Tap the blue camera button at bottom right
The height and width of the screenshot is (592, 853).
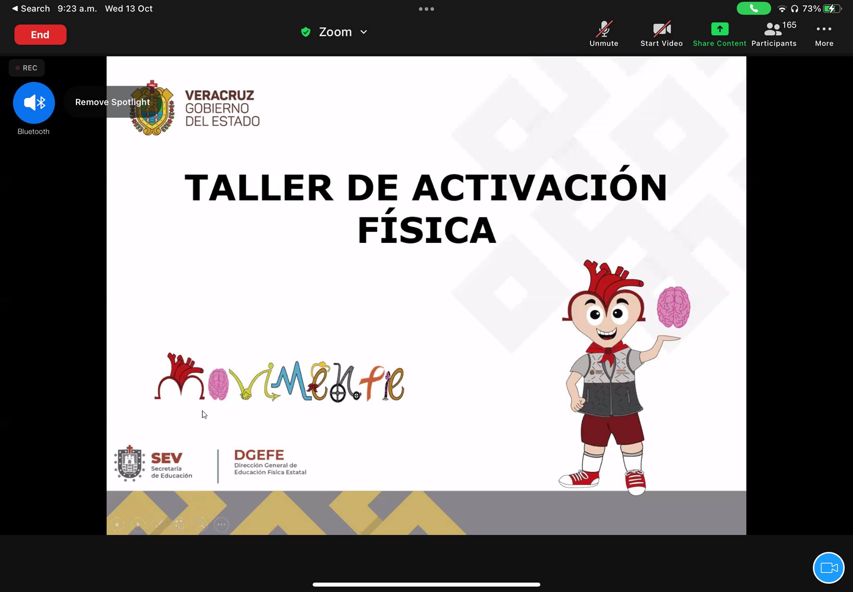[x=828, y=567]
